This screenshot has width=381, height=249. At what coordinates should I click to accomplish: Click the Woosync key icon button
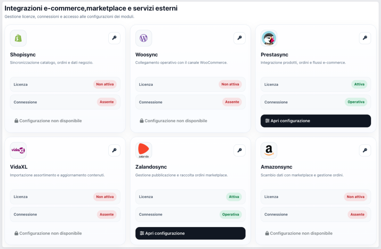(x=240, y=38)
